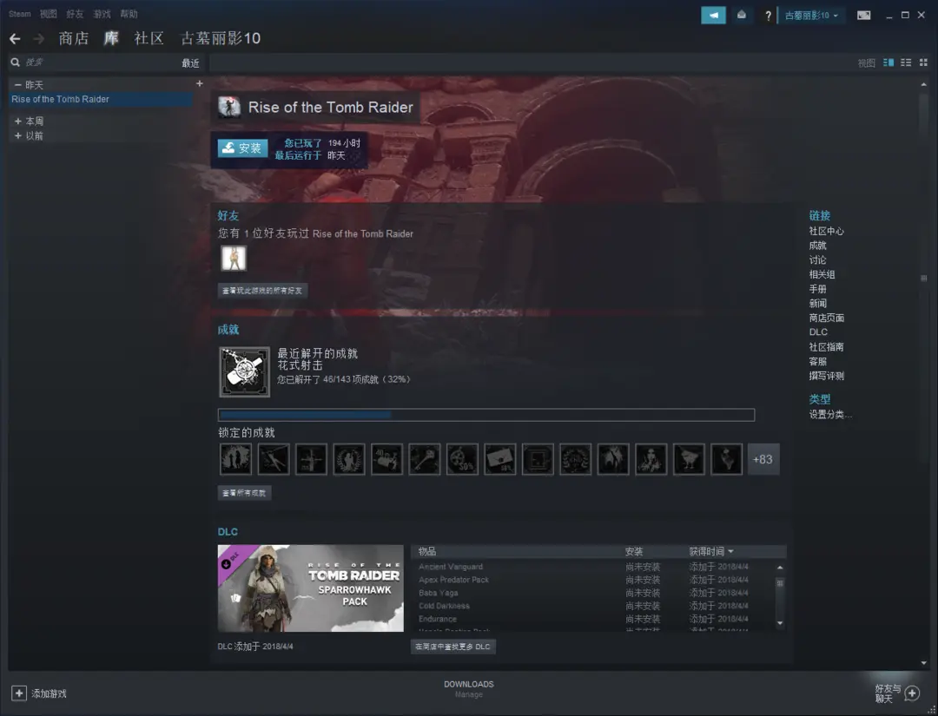Screen dimensions: 938x716
Task: Open the 社区中心 link
Action: click(x=827, y=232)
